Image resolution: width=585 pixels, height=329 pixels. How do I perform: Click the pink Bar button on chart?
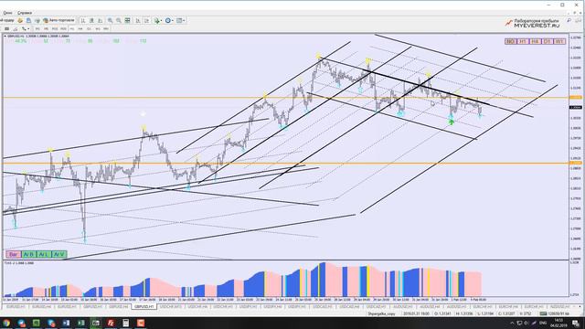(13, 254)
